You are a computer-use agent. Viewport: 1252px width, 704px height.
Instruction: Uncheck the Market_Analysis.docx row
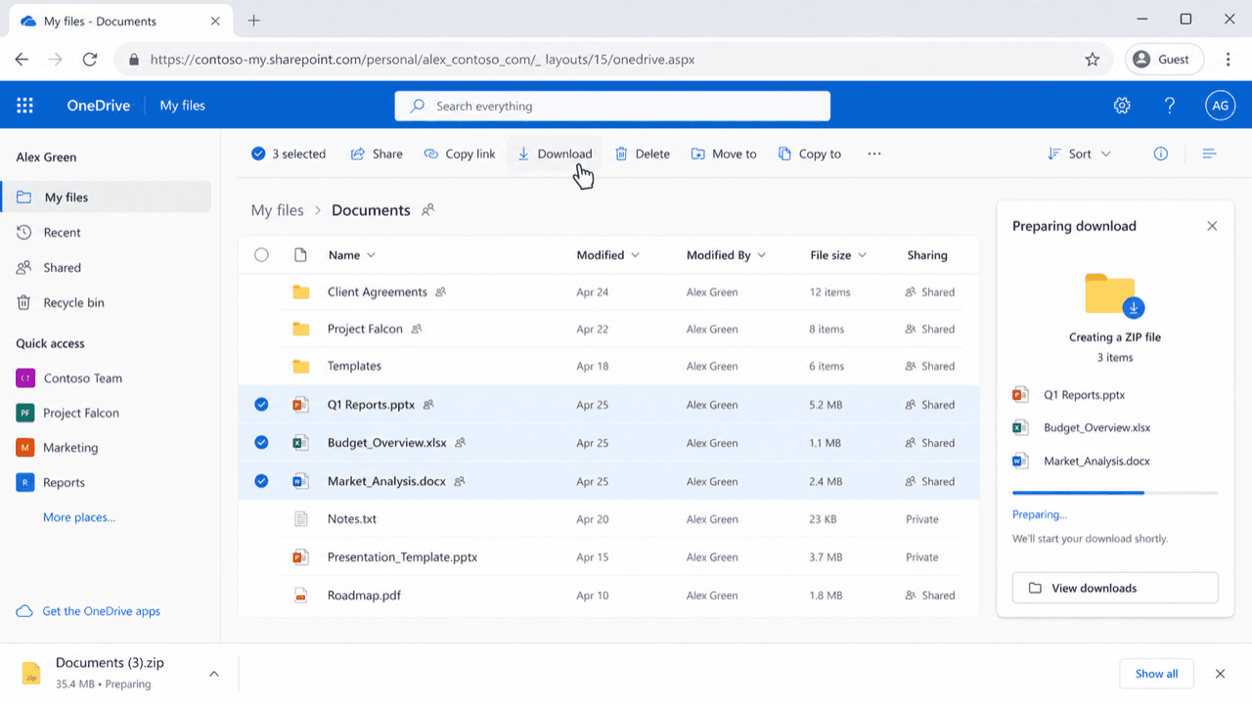point(261,481)
